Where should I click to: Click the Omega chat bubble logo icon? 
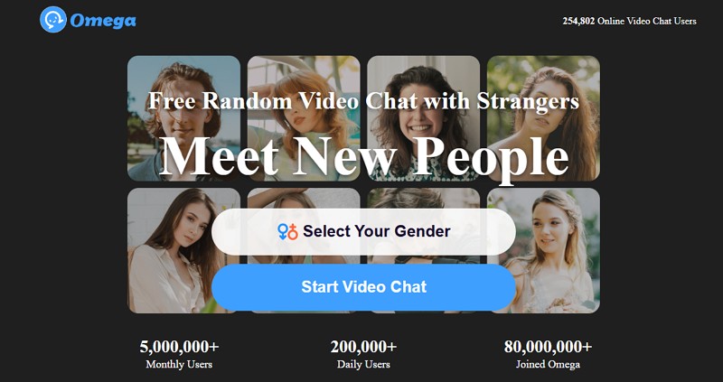53,19
